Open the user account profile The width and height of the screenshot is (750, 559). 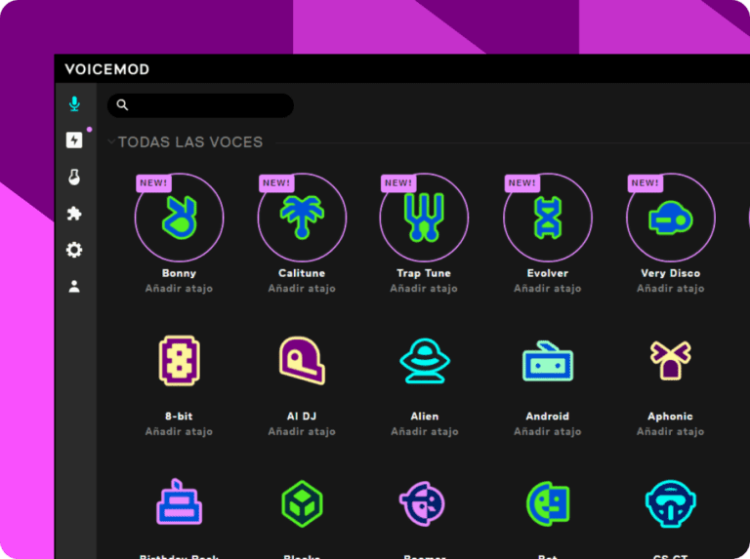[x=74, y=287]
